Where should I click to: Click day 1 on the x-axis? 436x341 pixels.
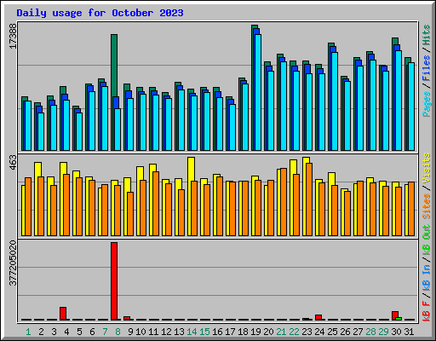pos(28,332)
